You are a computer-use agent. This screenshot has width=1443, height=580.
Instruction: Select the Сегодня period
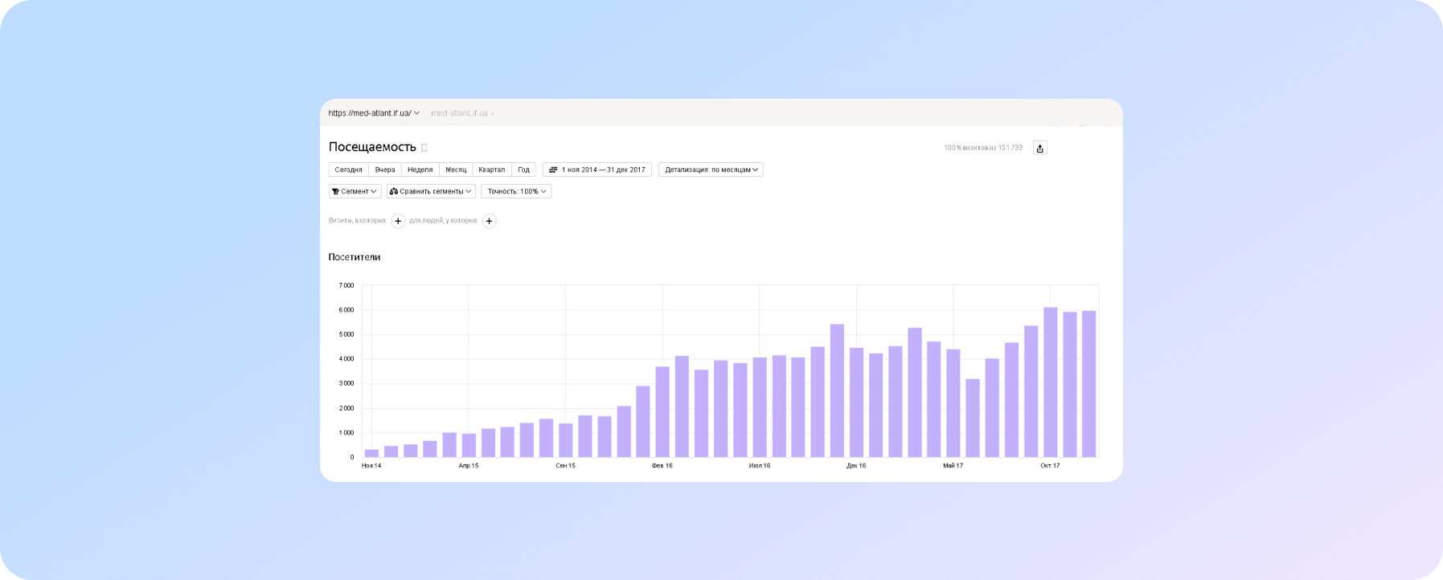pyautogui.click(x=348, y=170)
